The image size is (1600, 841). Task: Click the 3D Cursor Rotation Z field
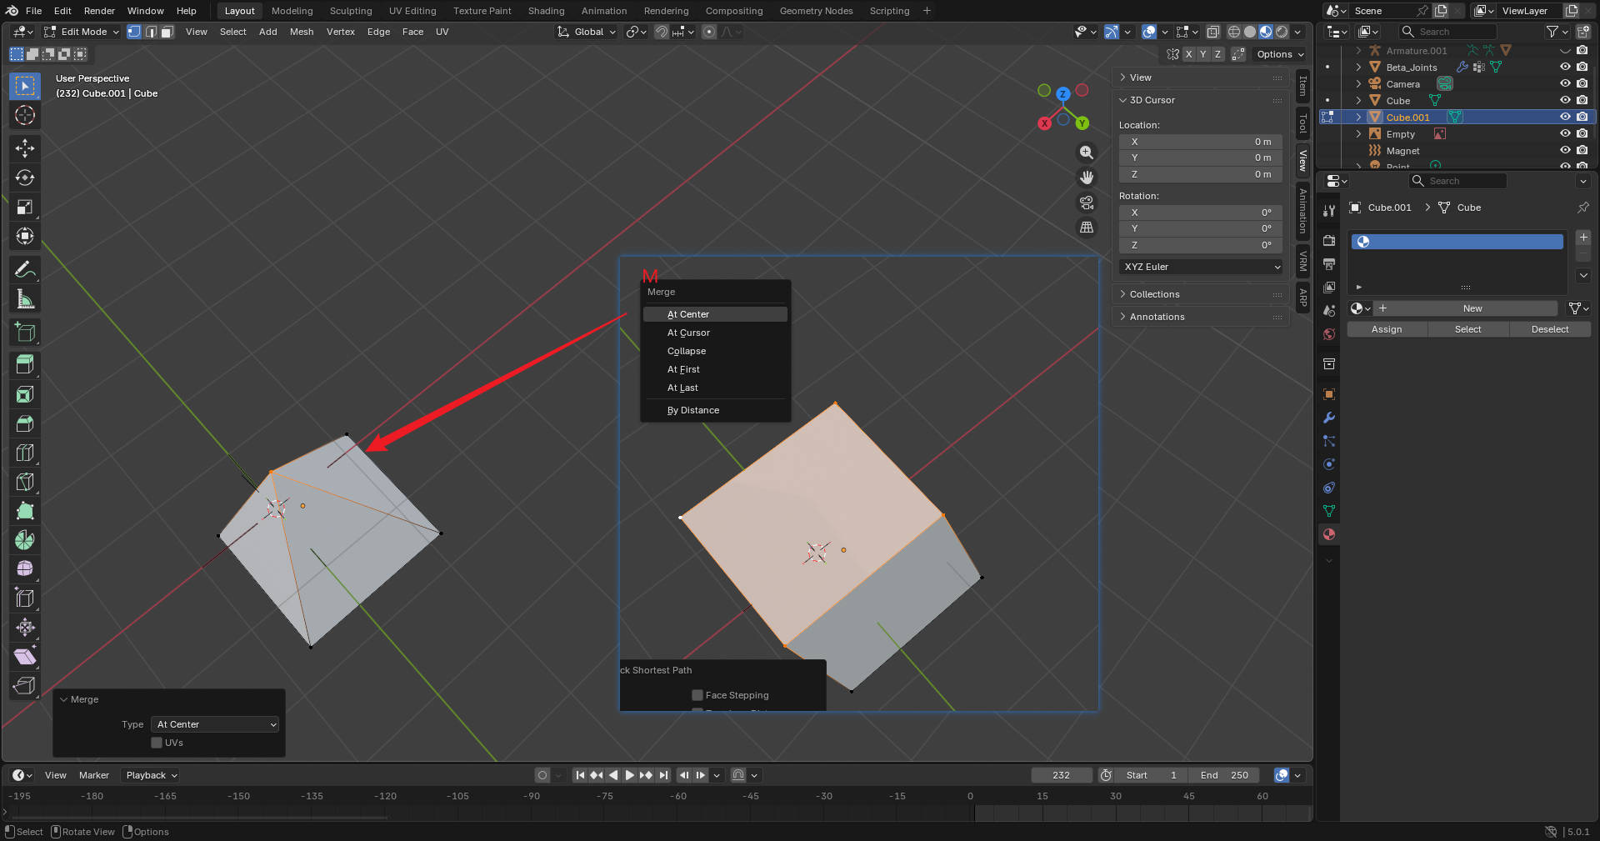(1201, 245)
